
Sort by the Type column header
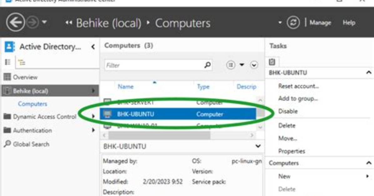(x=203, y=86)
